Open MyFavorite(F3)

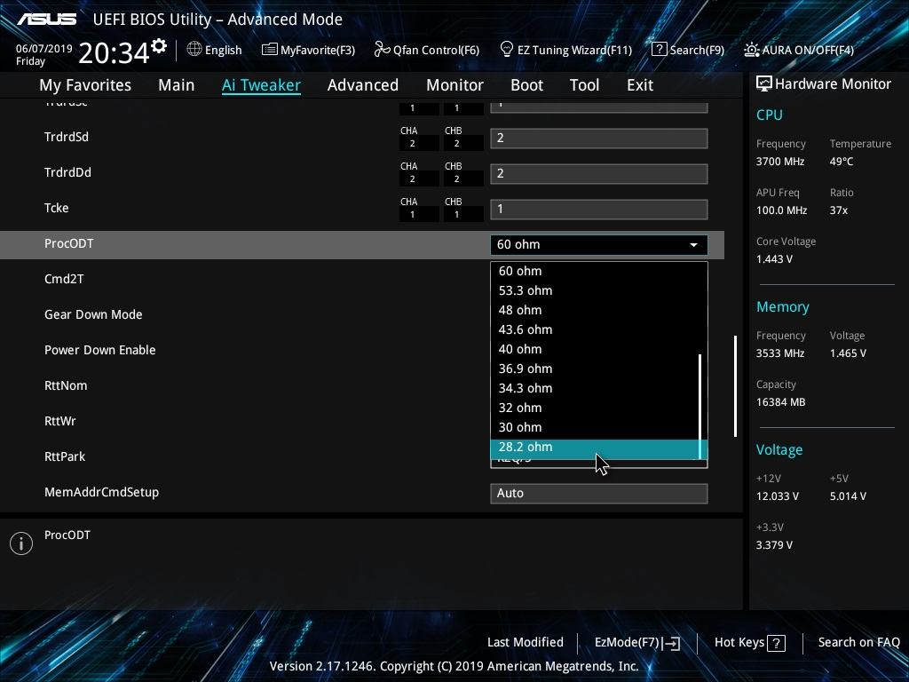tap(308, 50)
